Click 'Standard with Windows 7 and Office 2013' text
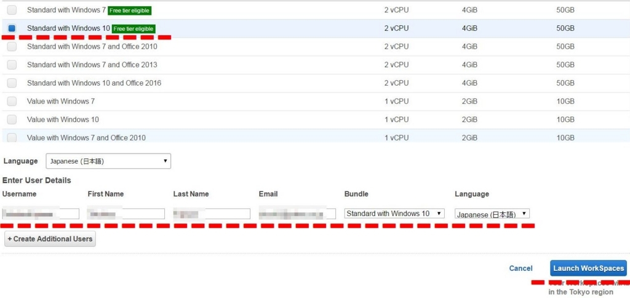630x298 pixels. 92,65
